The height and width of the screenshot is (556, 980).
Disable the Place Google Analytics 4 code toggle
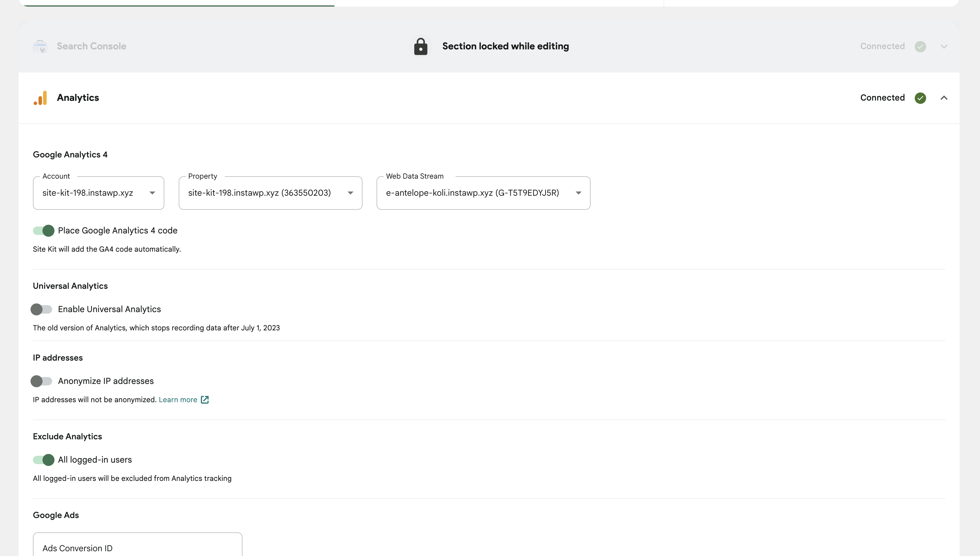tap(43, 231)
